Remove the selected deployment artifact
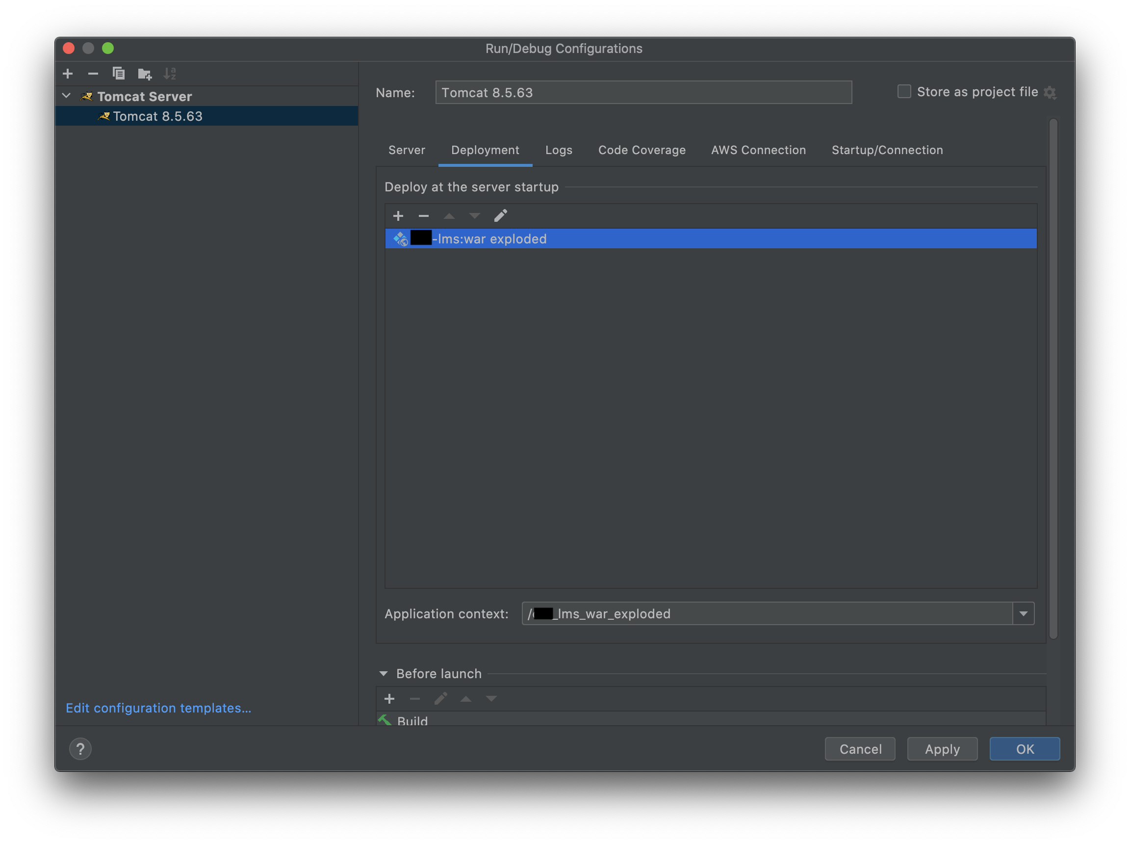The width and height of the screenshot is (1130, 844). pos(423,216)
